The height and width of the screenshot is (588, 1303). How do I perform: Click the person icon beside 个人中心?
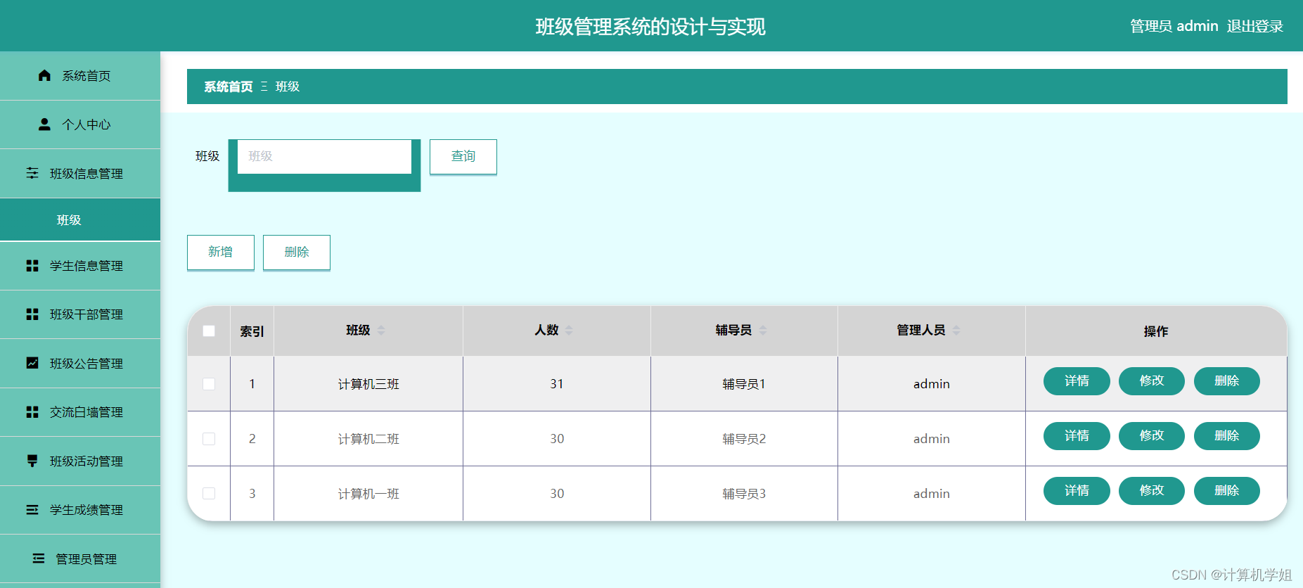pyautogui.click(x=44, y=124)
